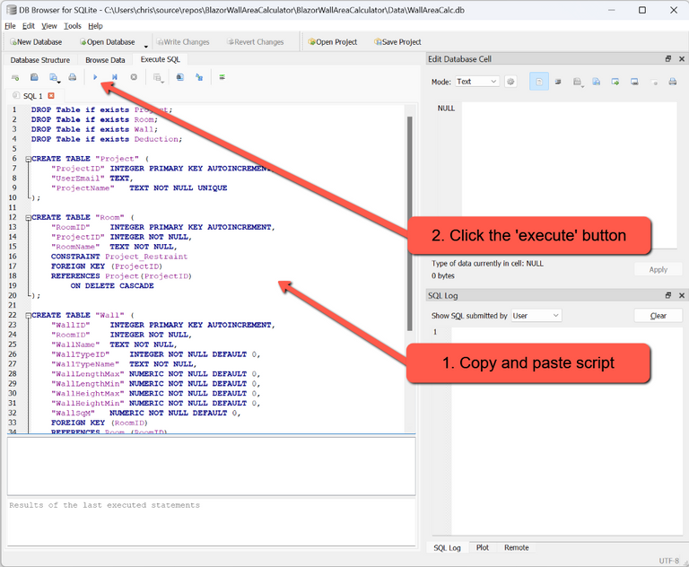Switch to Browse Data tab
Image resolution: width=689 pixels, height=567 pixels.
pyautogui.click(x=105, y=60)
